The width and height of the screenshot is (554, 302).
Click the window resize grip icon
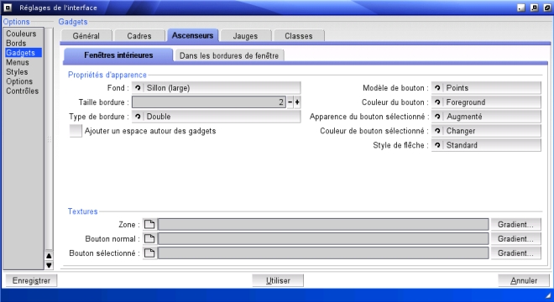tap(548, 295)
